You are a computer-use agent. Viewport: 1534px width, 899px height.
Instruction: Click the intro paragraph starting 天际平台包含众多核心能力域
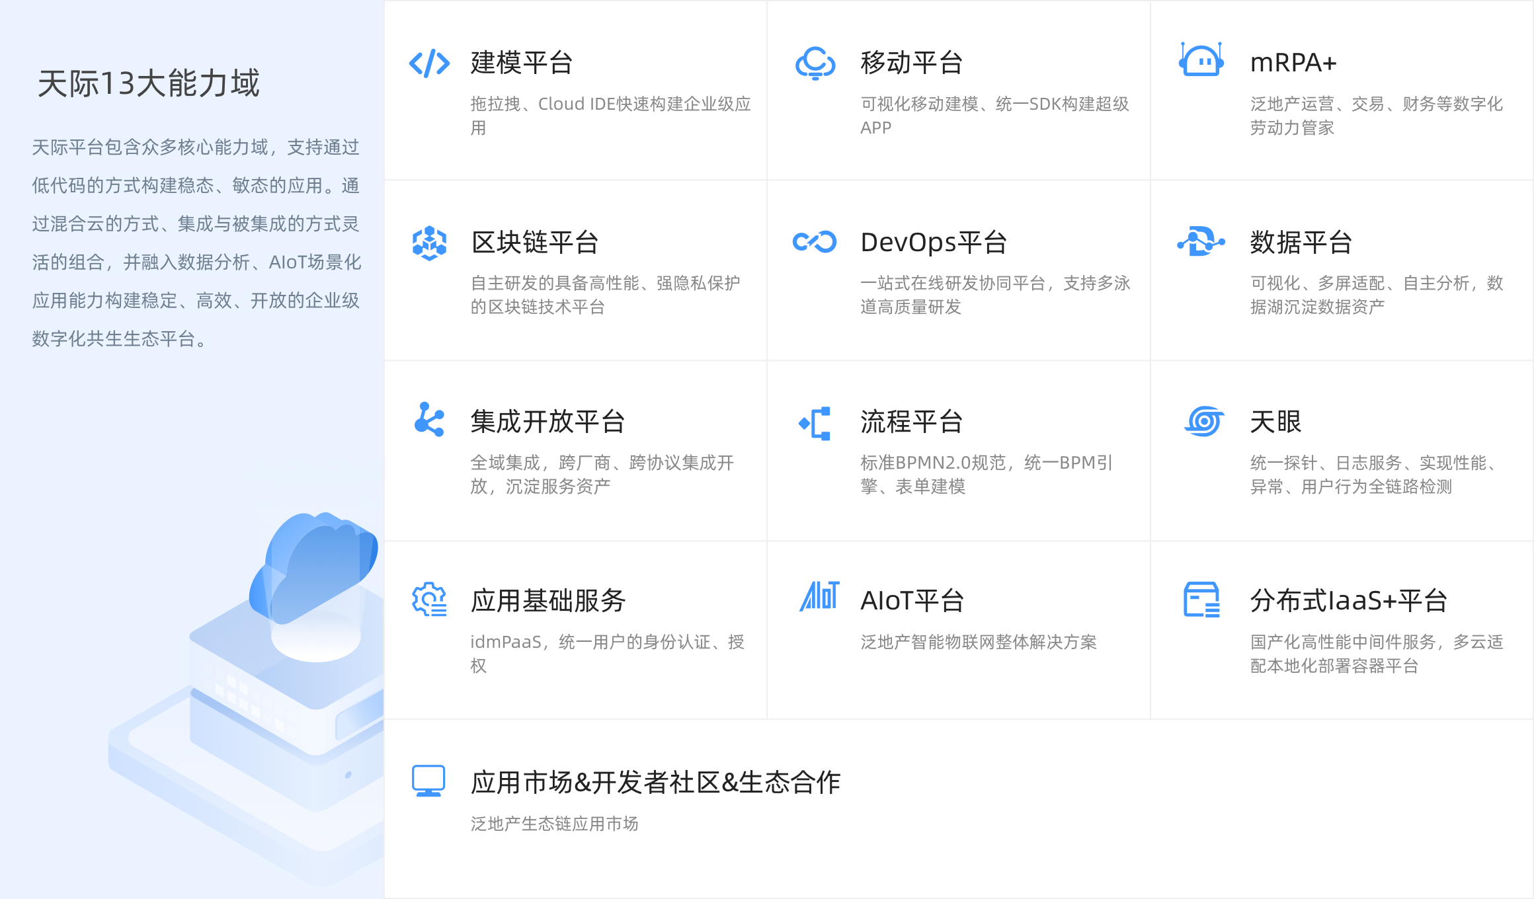click(x=196, y=243)
